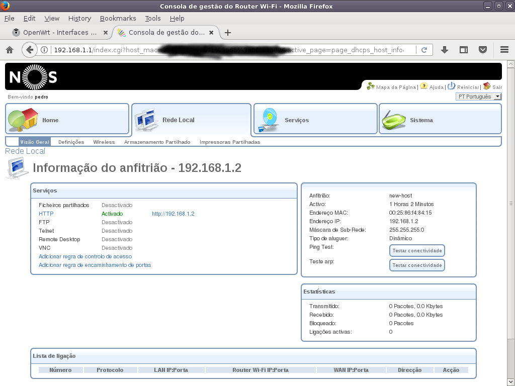Viewport: 515px width, 386px height.
Task: Close the OpenWrt - Interfaces tab
Action: [x=106, y=33]
